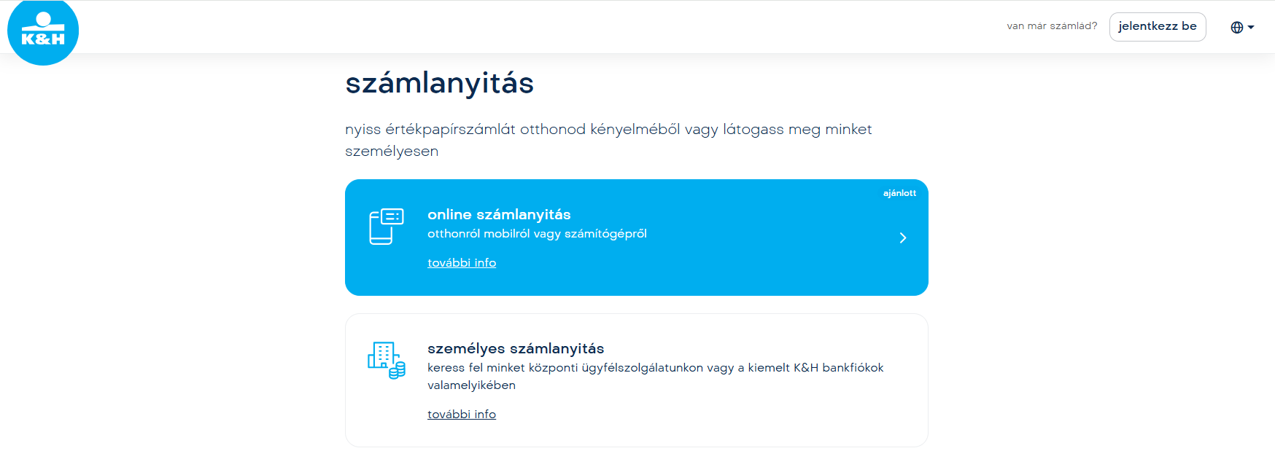Click the 'van már számlad?' text
The height and width of the screenshot is (467, 1275).
[1051, 26]
